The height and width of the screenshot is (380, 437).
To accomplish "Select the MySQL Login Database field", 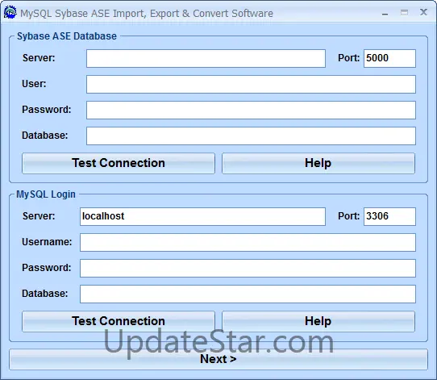I will click(248, 294).
